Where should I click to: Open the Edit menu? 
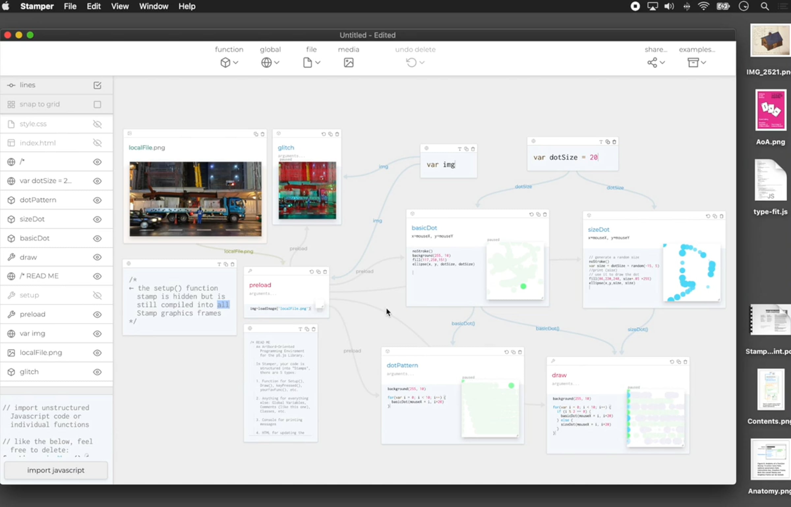point(94,6)
